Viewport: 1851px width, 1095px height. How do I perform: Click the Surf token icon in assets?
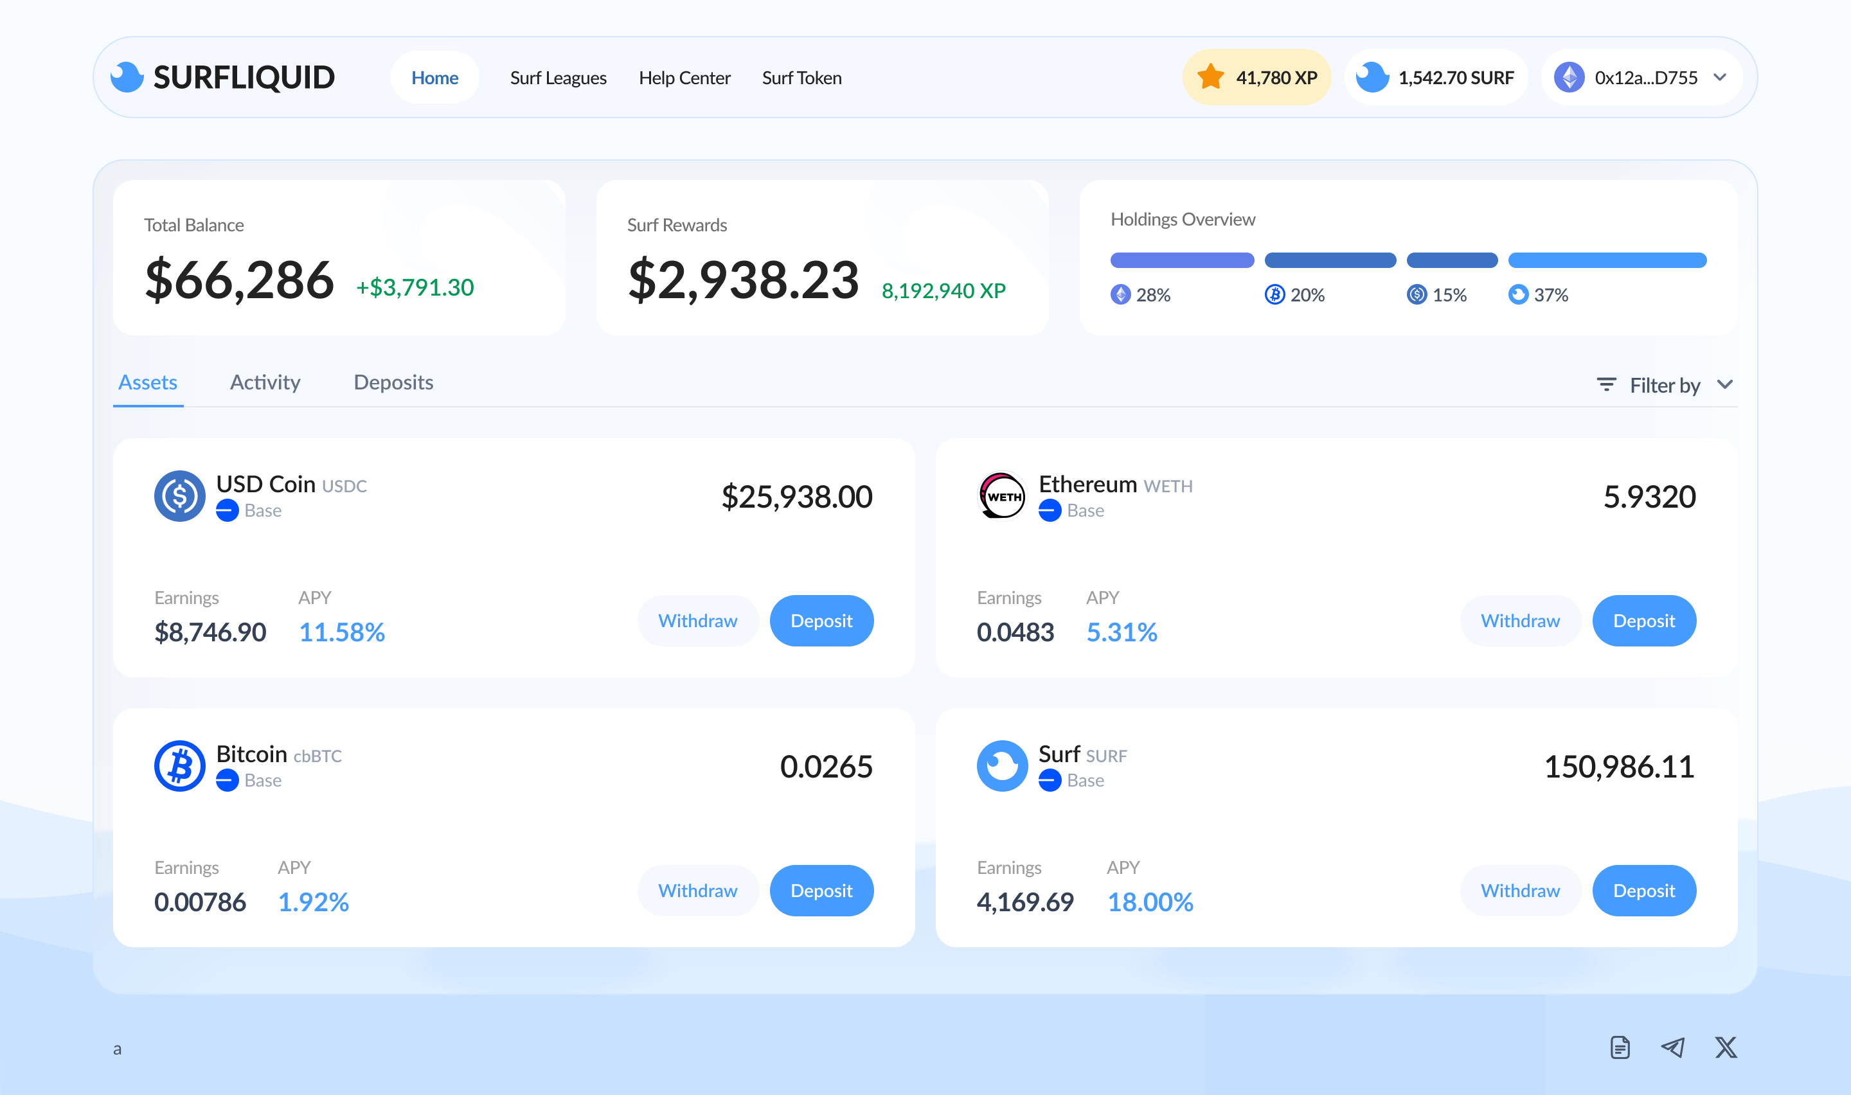click(x=1001, y=766)
